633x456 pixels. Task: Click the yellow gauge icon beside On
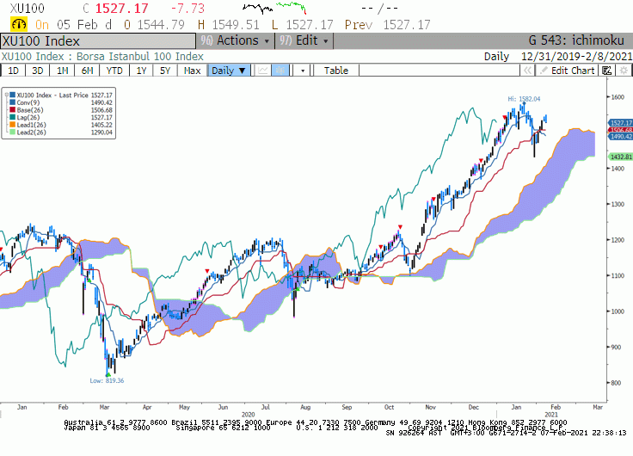point(19,25)
